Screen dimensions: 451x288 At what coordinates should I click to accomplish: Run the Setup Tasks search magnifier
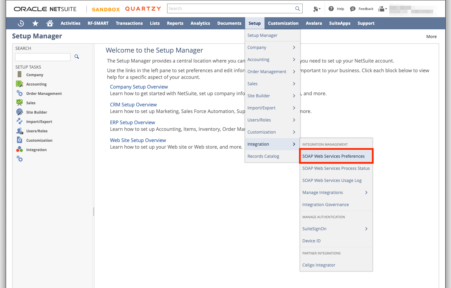coord(77,57)
